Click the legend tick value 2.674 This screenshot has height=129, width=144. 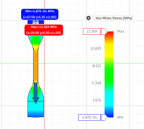97,100
